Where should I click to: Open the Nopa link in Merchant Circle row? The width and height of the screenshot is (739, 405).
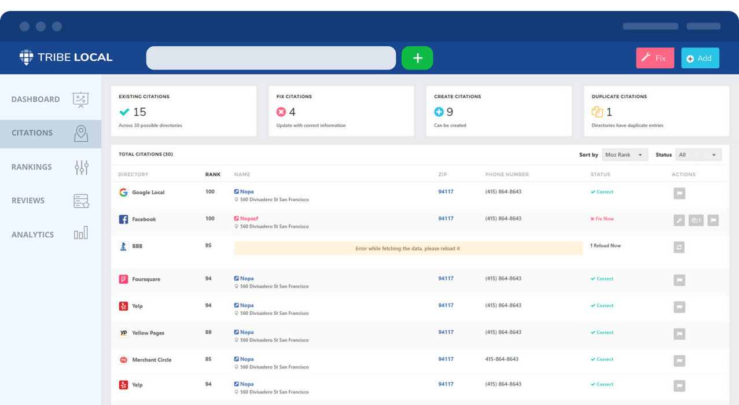point(244,359)
